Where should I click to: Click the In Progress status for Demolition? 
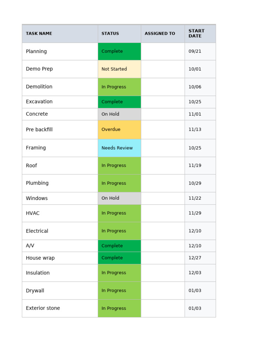point(120,87)
